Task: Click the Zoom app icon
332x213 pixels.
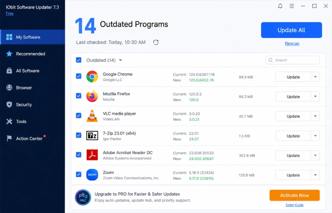Action: [92, 175]
